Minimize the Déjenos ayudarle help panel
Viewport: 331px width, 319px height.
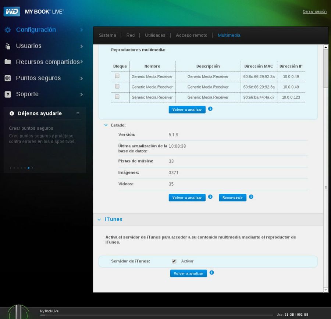click(x=78, y=113)
